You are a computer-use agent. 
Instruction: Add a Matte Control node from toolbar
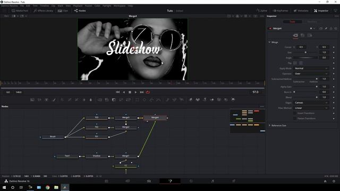[x=114, y=100]
